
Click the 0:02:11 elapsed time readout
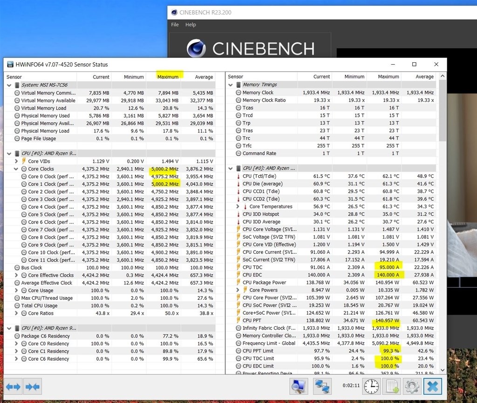tap(351, 385)
